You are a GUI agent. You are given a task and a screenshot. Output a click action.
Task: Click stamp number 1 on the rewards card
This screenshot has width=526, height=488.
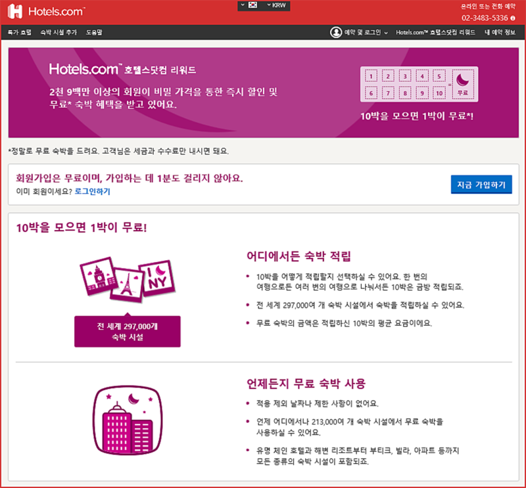[371, 76]
